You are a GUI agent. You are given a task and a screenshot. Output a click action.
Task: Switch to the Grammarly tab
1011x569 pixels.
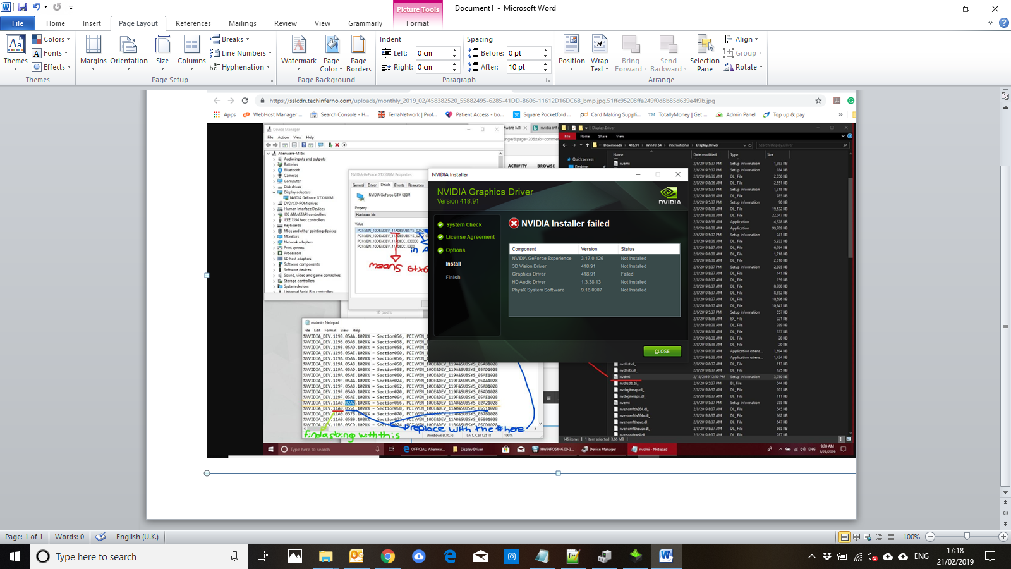365,23
